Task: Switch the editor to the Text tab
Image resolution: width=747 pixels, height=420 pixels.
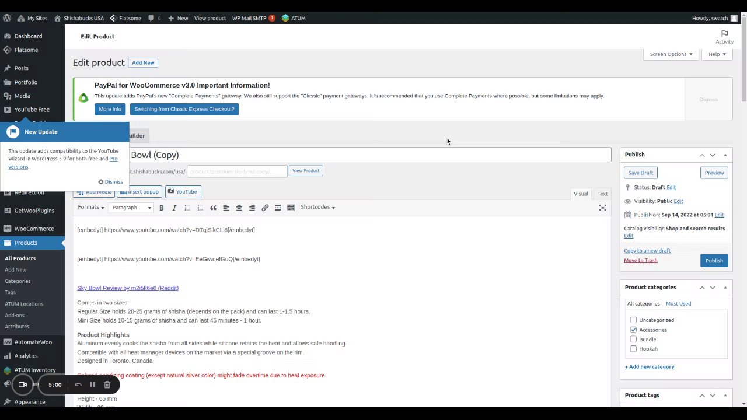Action: [602, 194]
